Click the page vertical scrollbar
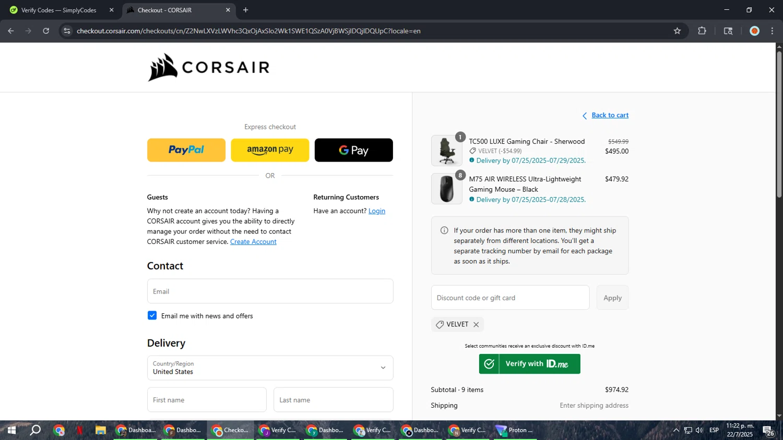Viewport: 783px width, 440px height. click(x=779, y=124)
